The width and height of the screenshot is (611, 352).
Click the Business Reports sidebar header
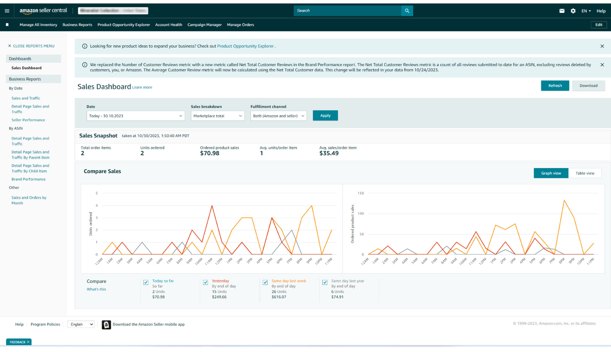click(x=33, y=79)
